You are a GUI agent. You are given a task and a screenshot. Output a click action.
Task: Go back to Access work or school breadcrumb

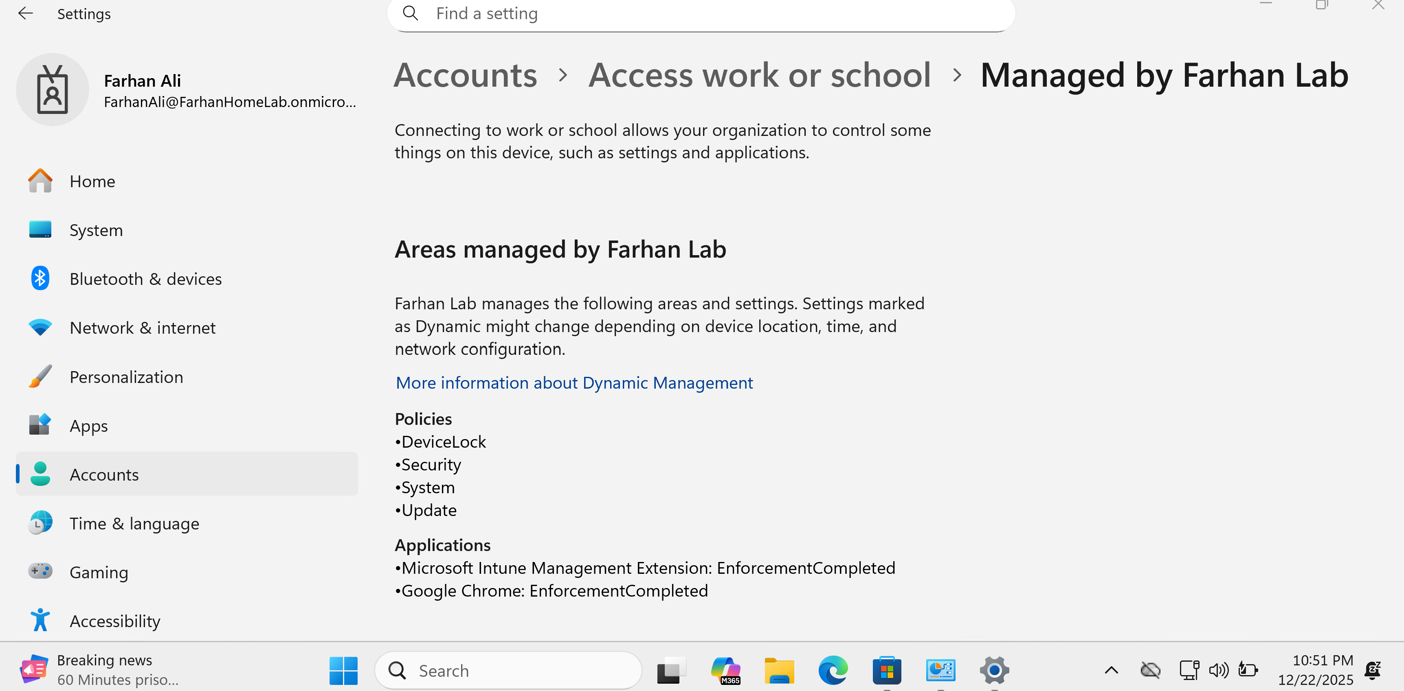(759, 75)
